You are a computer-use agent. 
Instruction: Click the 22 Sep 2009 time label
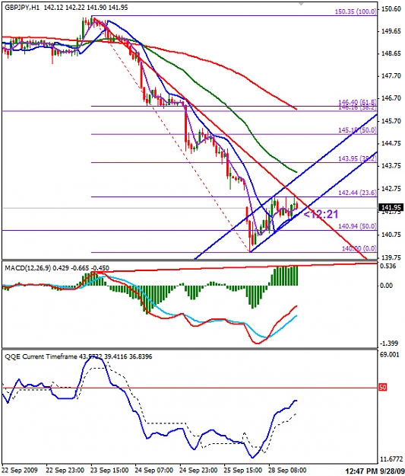click(20, 471)
